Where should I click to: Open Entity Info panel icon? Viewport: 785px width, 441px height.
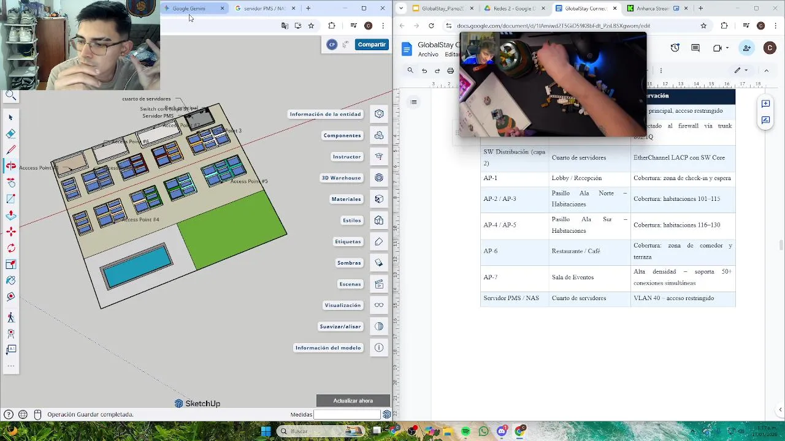[x=379, y=114]
